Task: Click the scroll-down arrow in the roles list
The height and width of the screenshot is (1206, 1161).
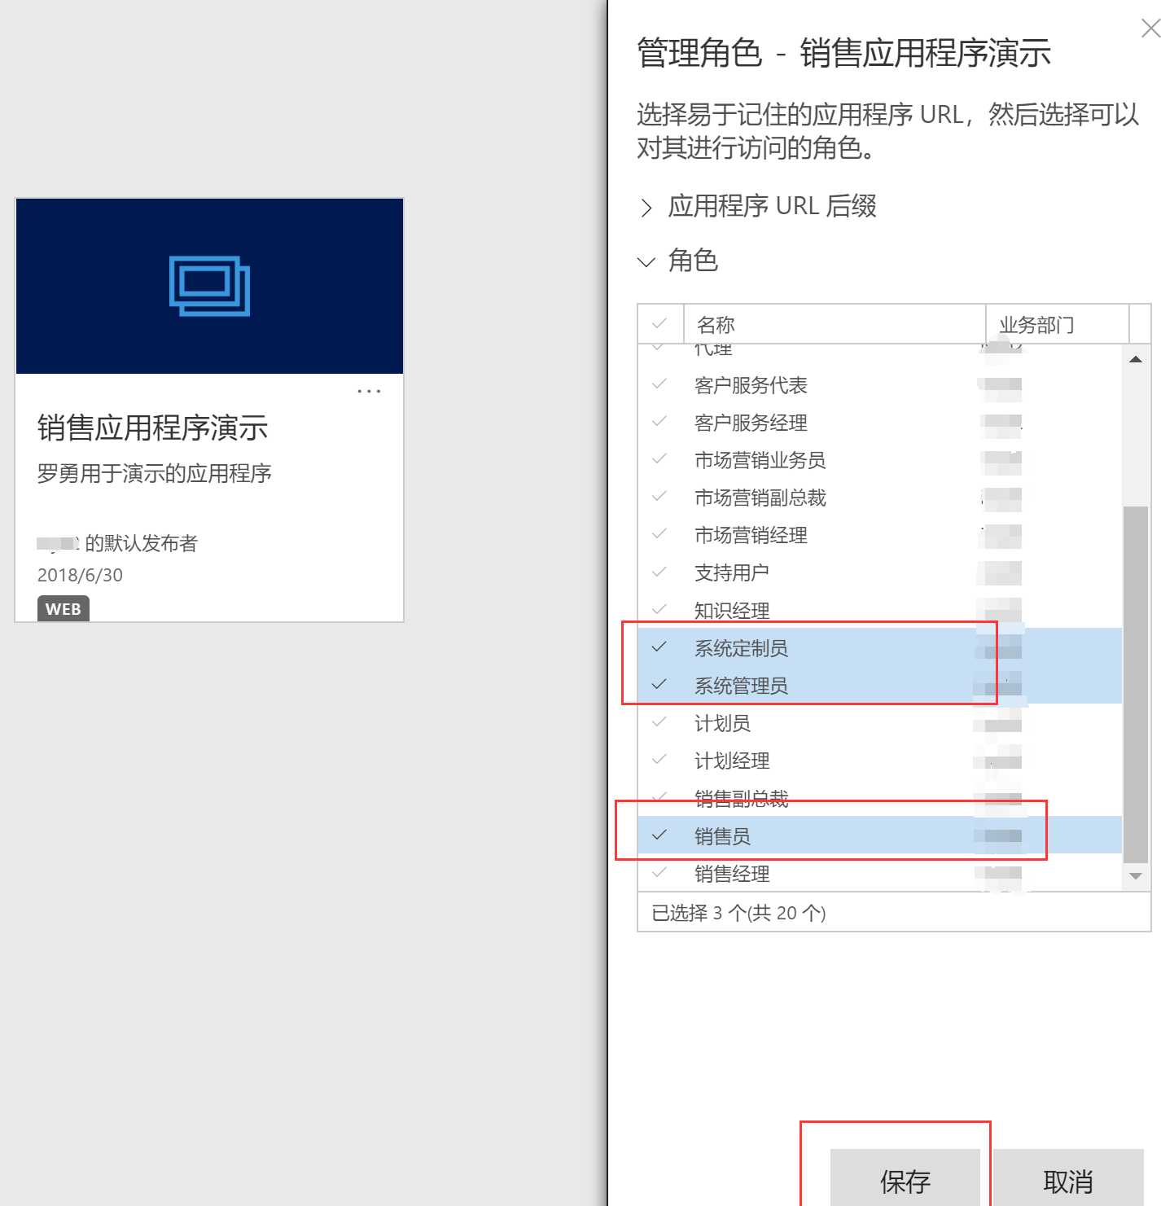Action: click(1136, 876)
